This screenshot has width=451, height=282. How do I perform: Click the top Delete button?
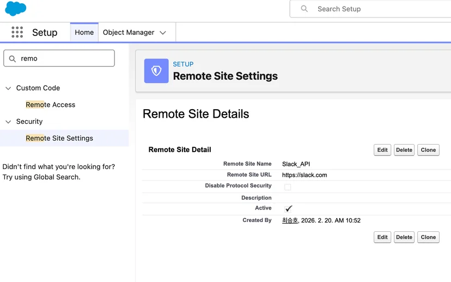[404, 150]
